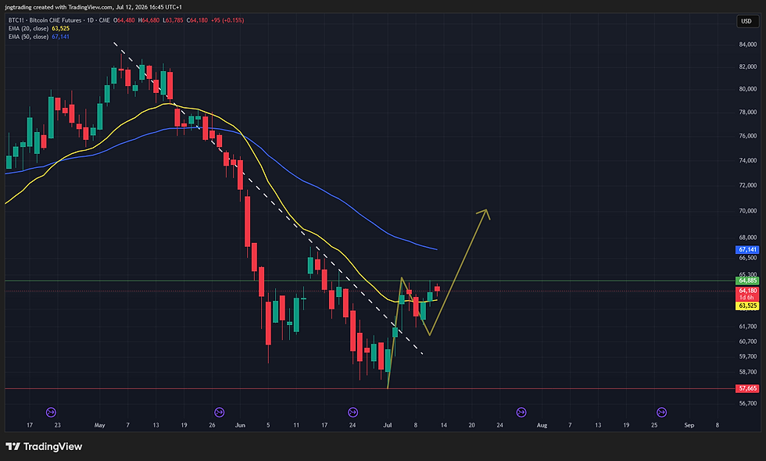Click the L63,785 low value in legend

pyautogui.click(x=173, y=20)
